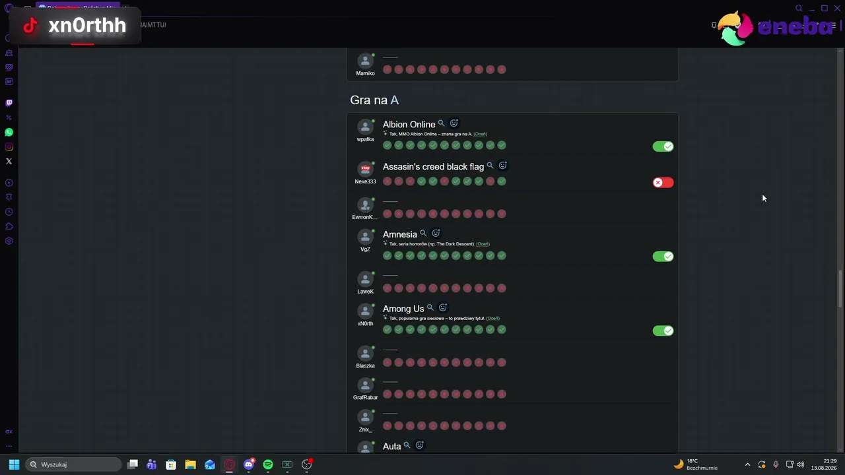This screenshot has width=845, height=475.
Task: Click the search icon beside Auta
Action: (407, 446)
